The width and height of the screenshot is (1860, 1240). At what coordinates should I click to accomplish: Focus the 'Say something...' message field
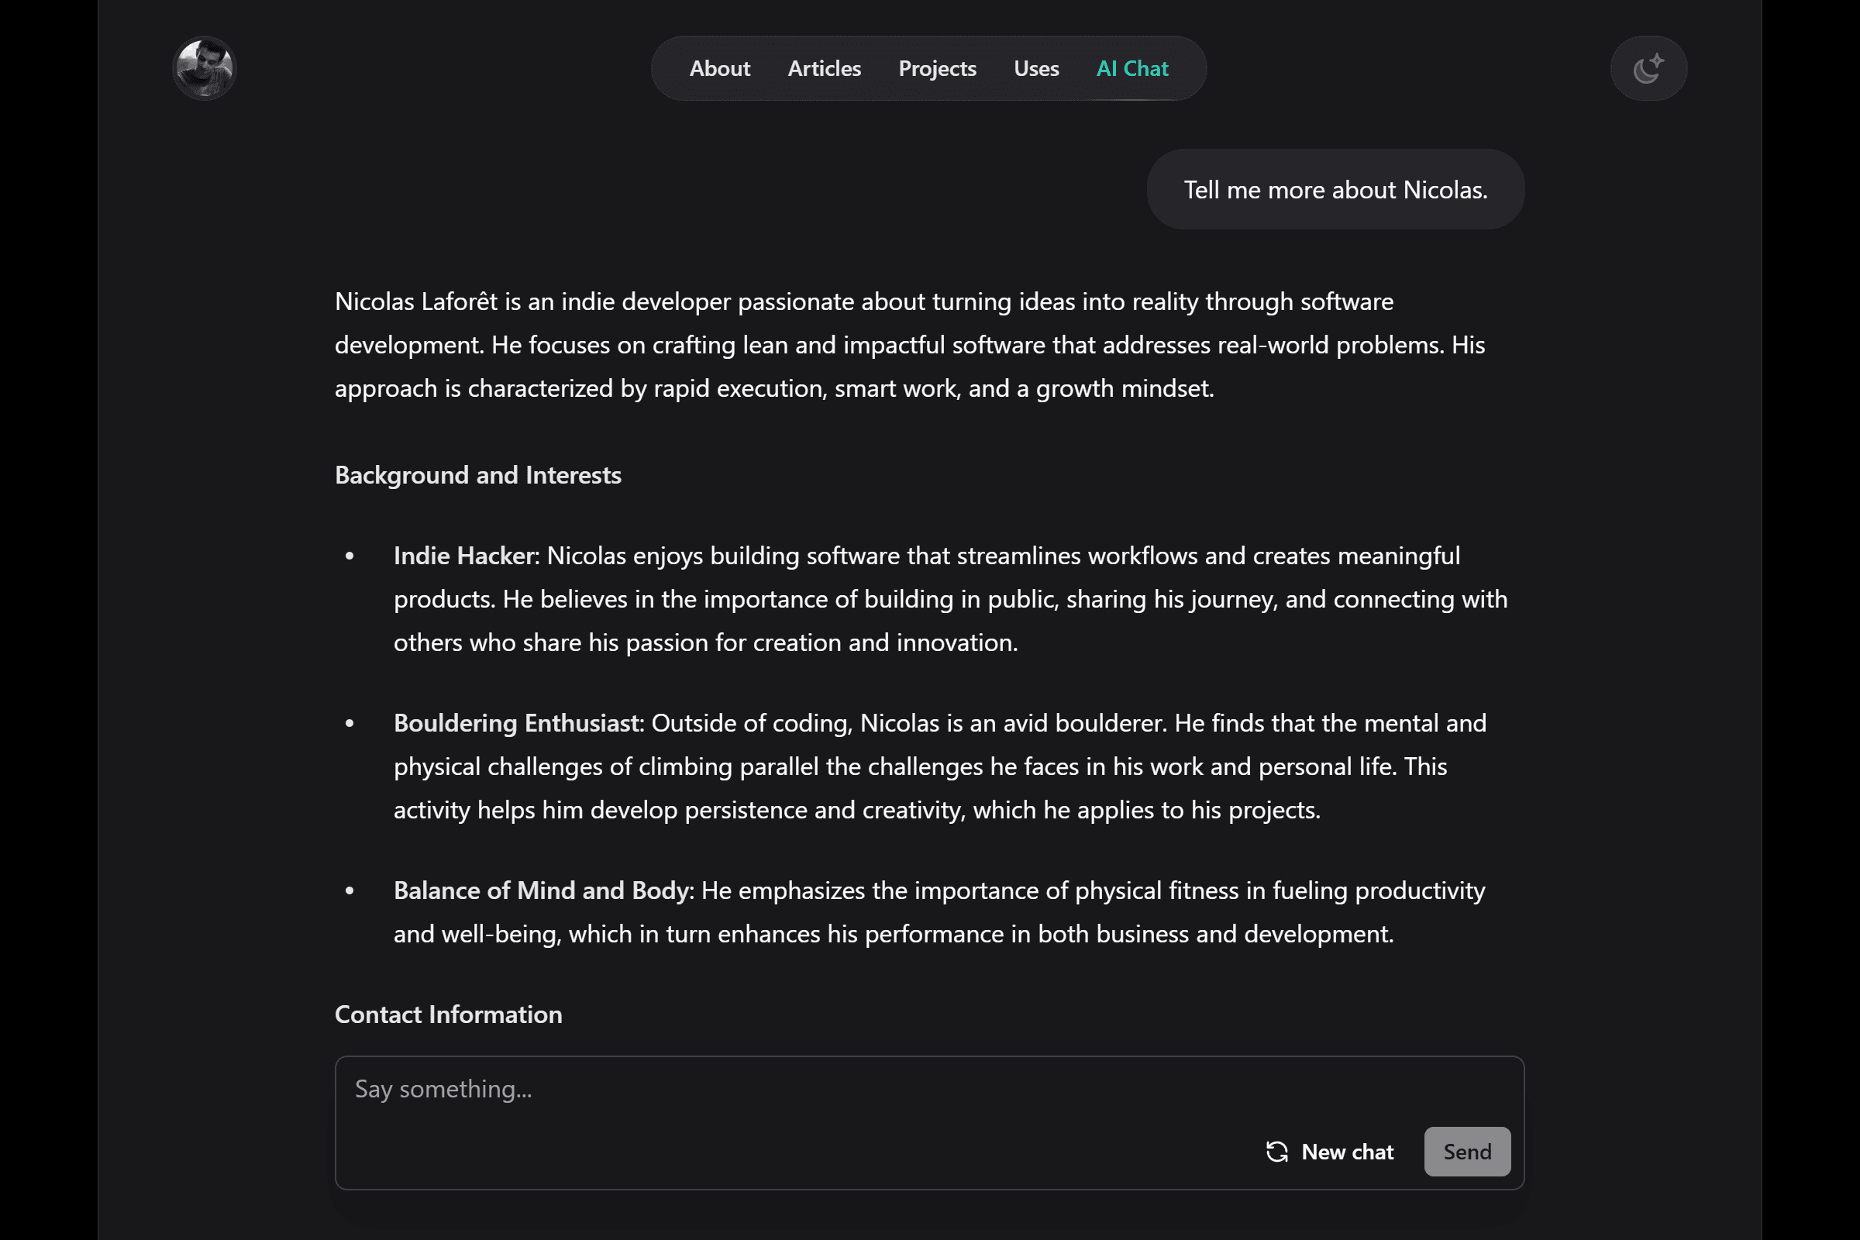(x=790, y=1090)
